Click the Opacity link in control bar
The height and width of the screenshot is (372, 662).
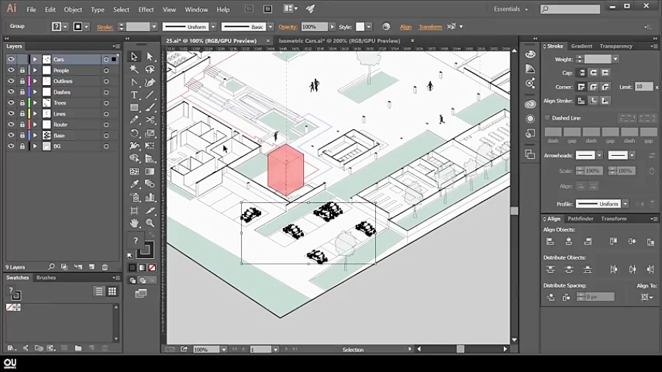pos(288,26)
